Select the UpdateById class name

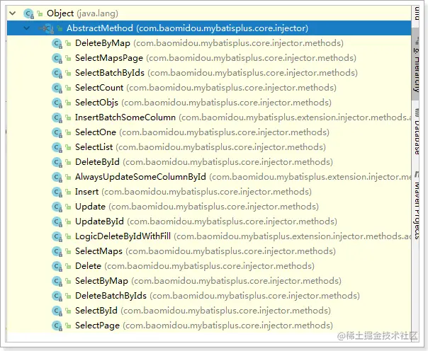click(x=99, y=221)
